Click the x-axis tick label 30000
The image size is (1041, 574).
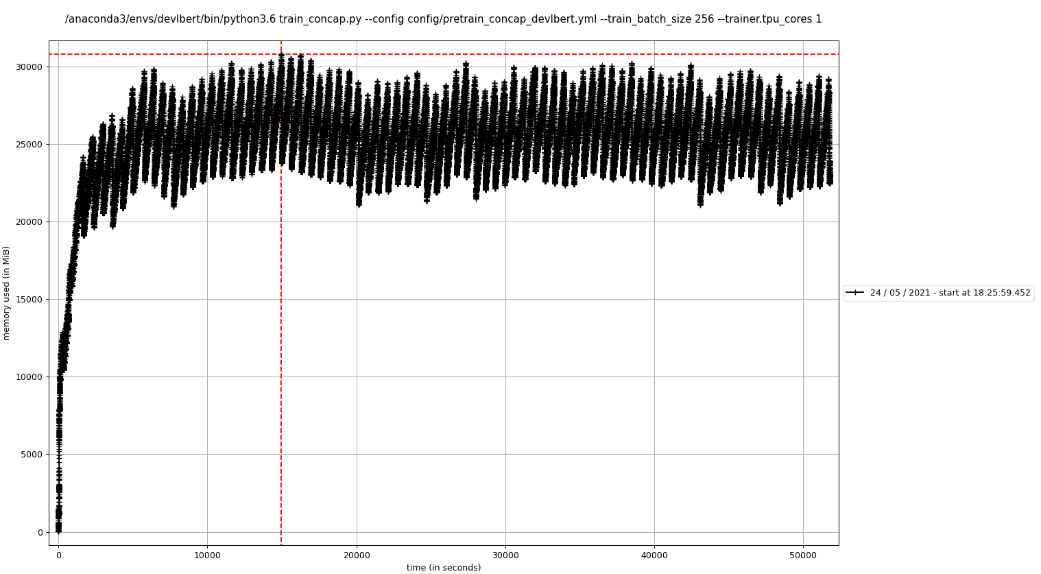pyautogui.click(x=505, y=554)
